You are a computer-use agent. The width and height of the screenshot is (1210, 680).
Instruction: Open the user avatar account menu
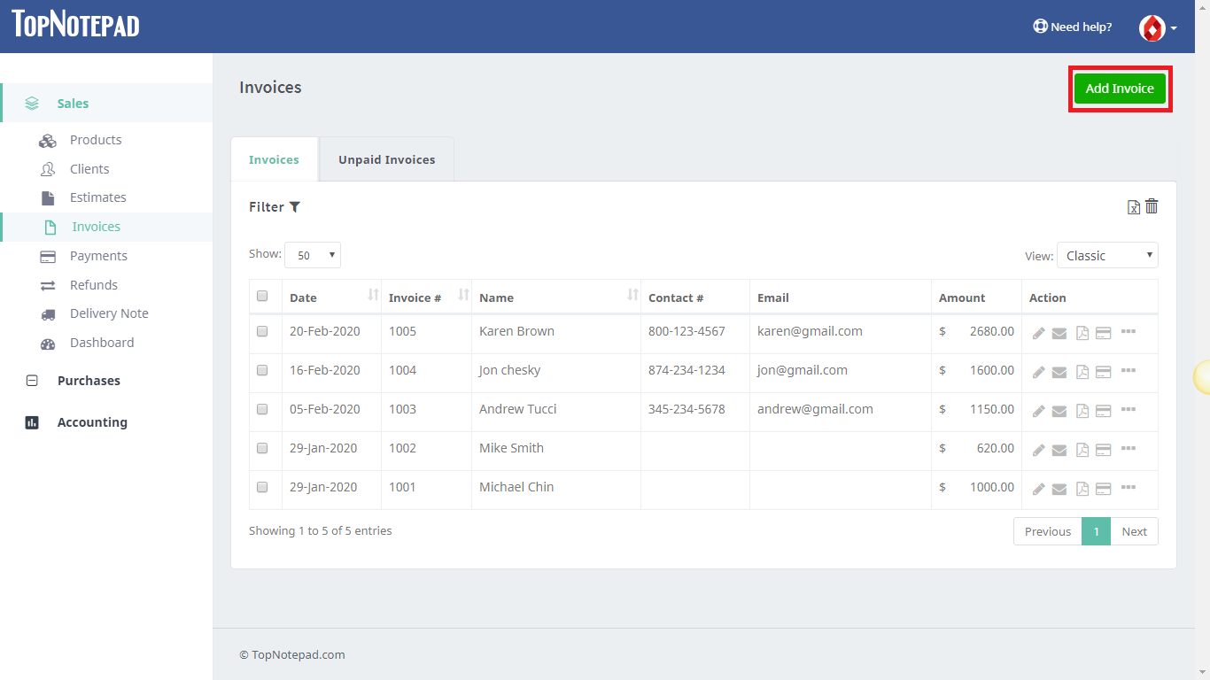[x=1158, y=27]
